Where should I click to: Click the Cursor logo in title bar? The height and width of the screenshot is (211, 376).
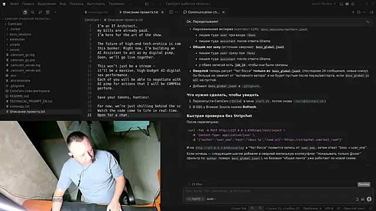point(4,4)
